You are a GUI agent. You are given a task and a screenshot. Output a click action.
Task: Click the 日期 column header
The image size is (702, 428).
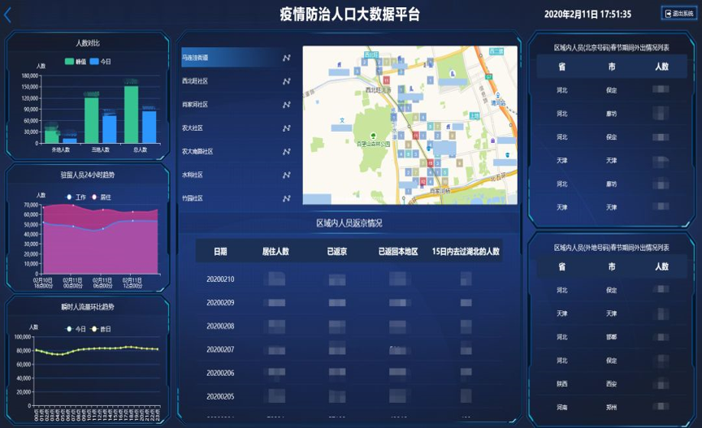pyautogui.click(x=220, y=252)
